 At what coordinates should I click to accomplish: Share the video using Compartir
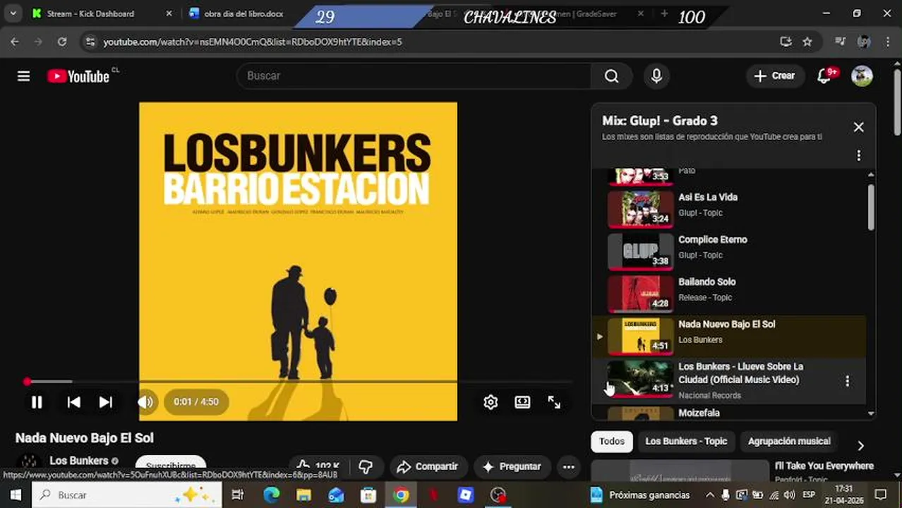[427, 466]
